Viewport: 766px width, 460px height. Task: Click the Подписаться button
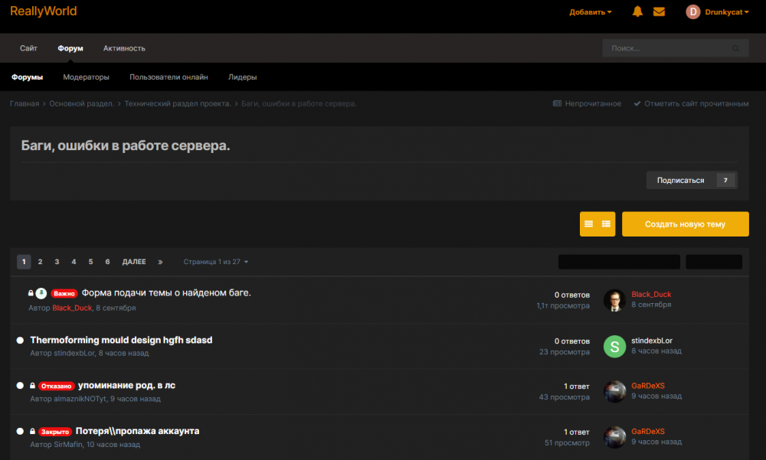(x=680, y=180)
